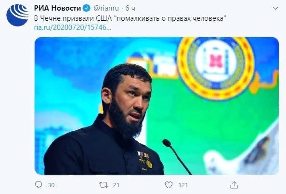This screenshot has width=286, height=194.
Task: View the 121 likes count
Action: pos(183,185)
